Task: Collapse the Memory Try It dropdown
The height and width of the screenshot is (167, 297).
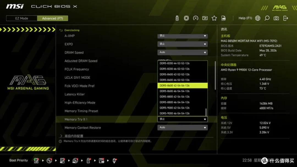Action: click(182, 119)
